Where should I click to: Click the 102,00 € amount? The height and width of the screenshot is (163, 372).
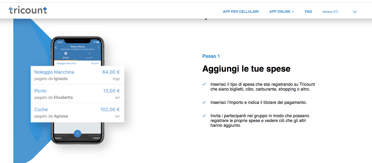(x=110, y=109)
